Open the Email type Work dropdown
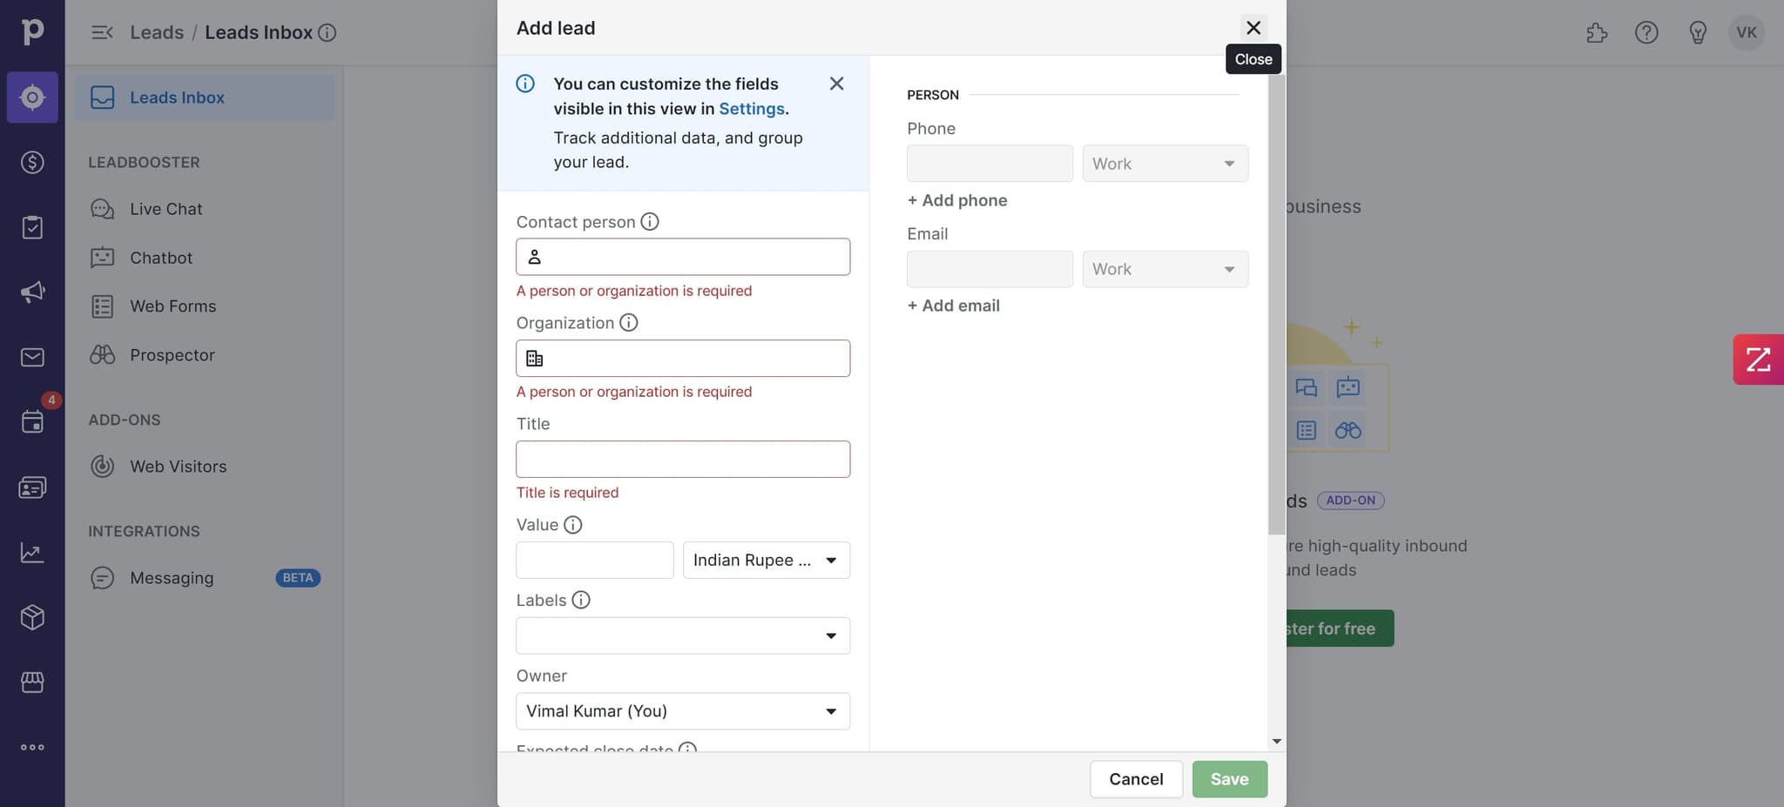 click(1165, 270)
